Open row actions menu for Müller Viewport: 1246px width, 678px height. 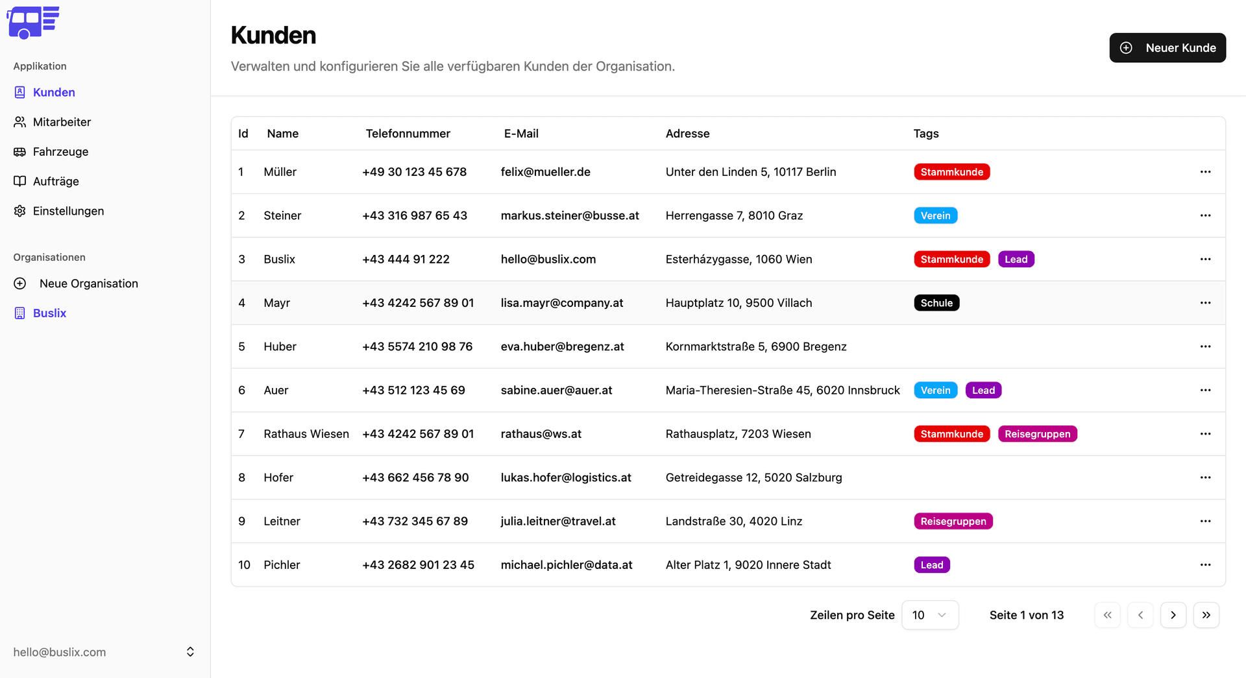1205,172
